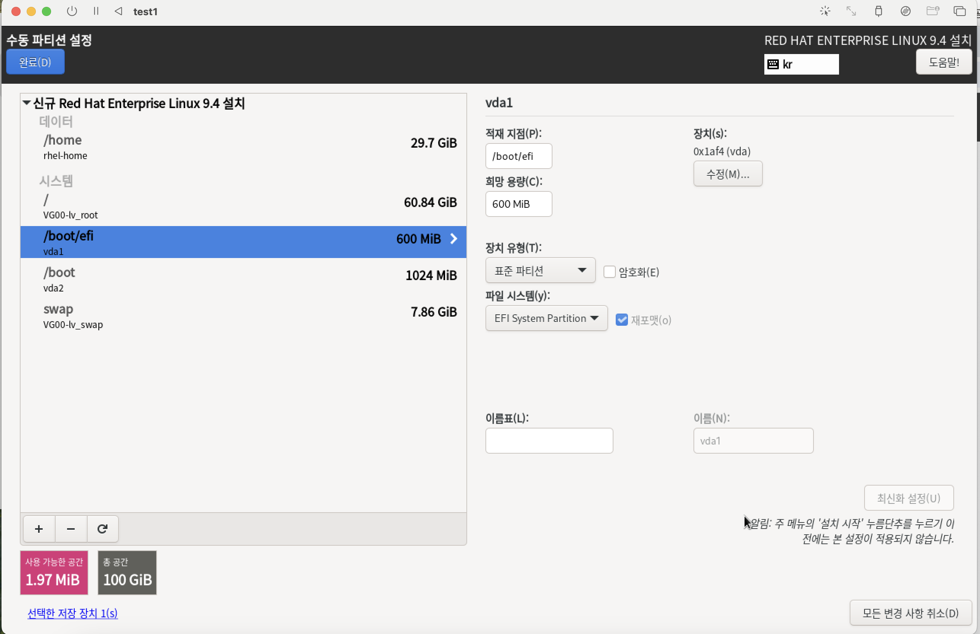Enable the 암호화(E) encryption checkbox

609,272
